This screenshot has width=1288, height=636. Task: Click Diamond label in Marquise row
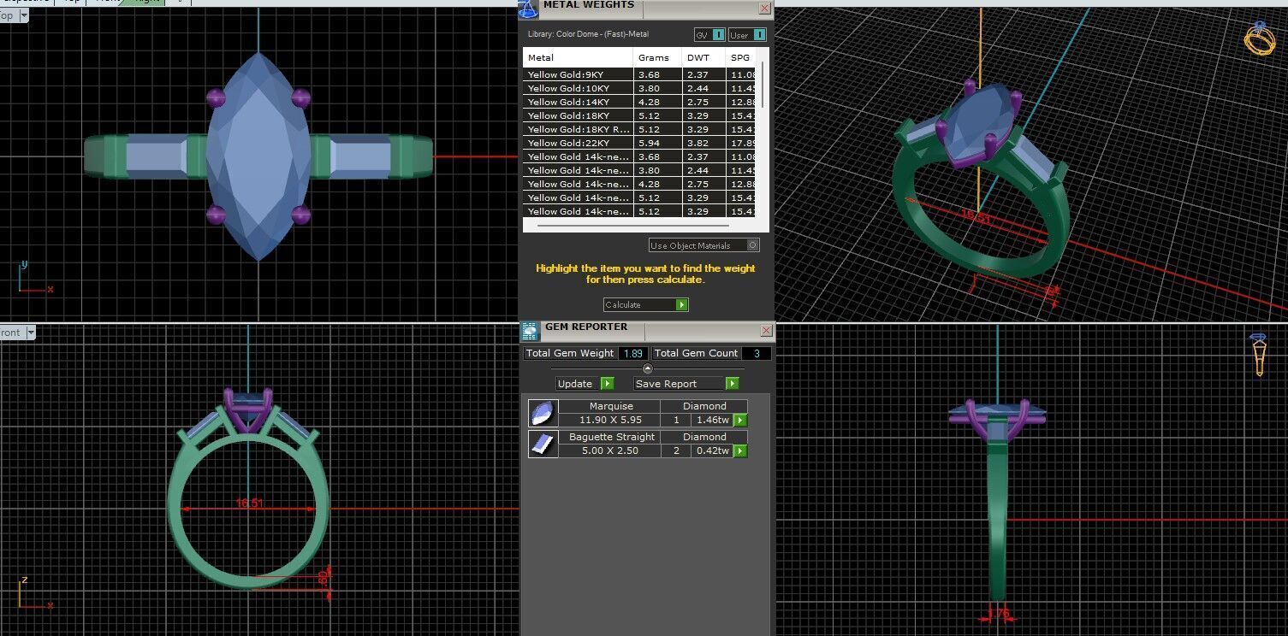[x=704, y=406]
